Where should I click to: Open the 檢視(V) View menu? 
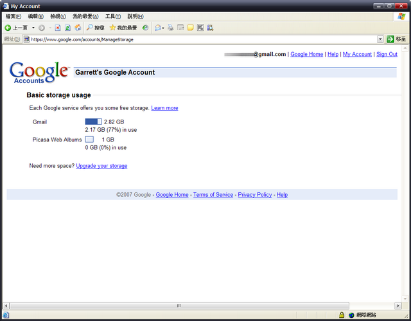coord(58,16)
